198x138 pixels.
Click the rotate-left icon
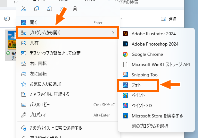(x=24, y=74)
